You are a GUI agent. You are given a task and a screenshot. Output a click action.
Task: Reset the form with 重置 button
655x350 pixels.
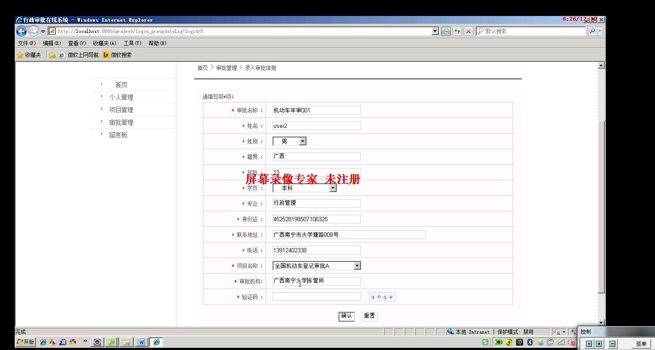tap(369, 316)
